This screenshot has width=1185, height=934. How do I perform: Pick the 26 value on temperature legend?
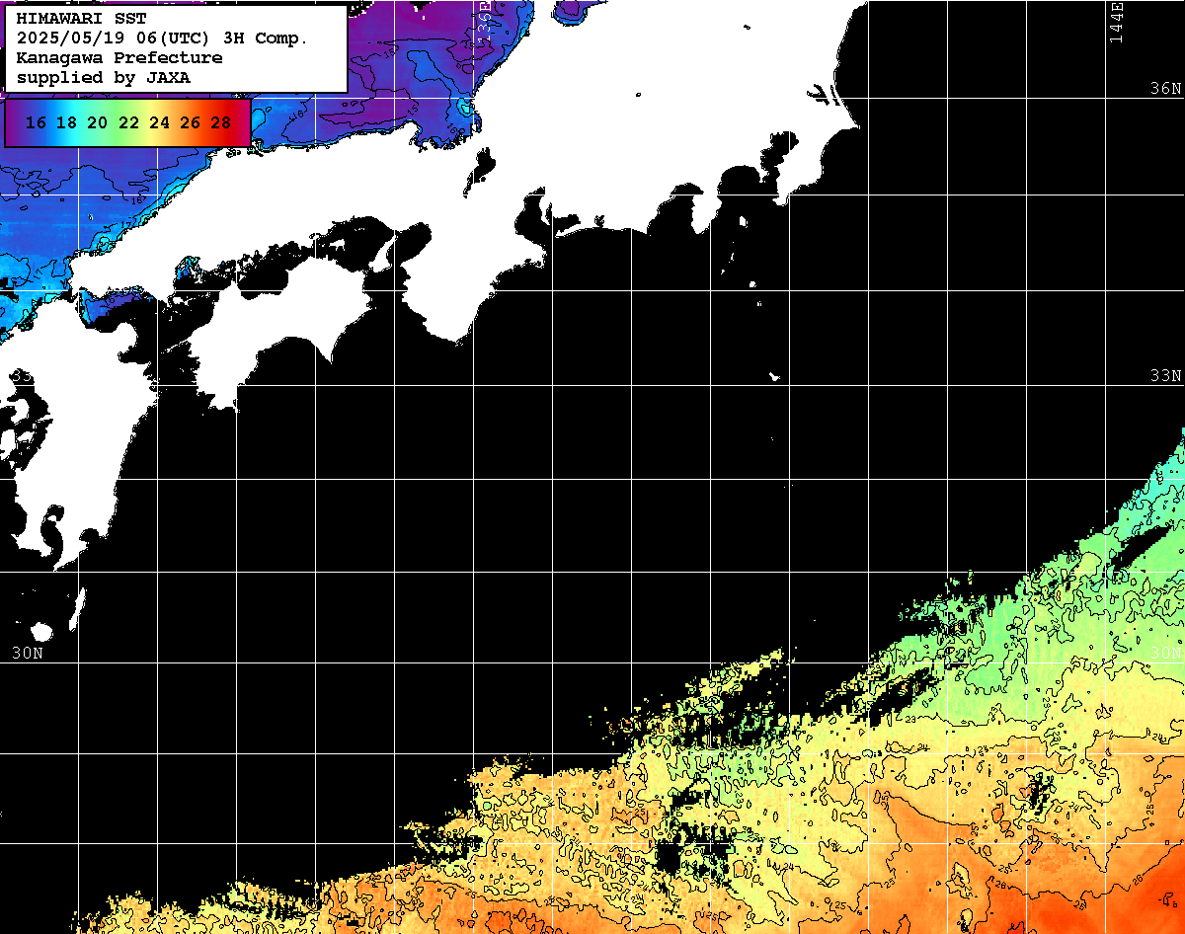coord(190,123)
